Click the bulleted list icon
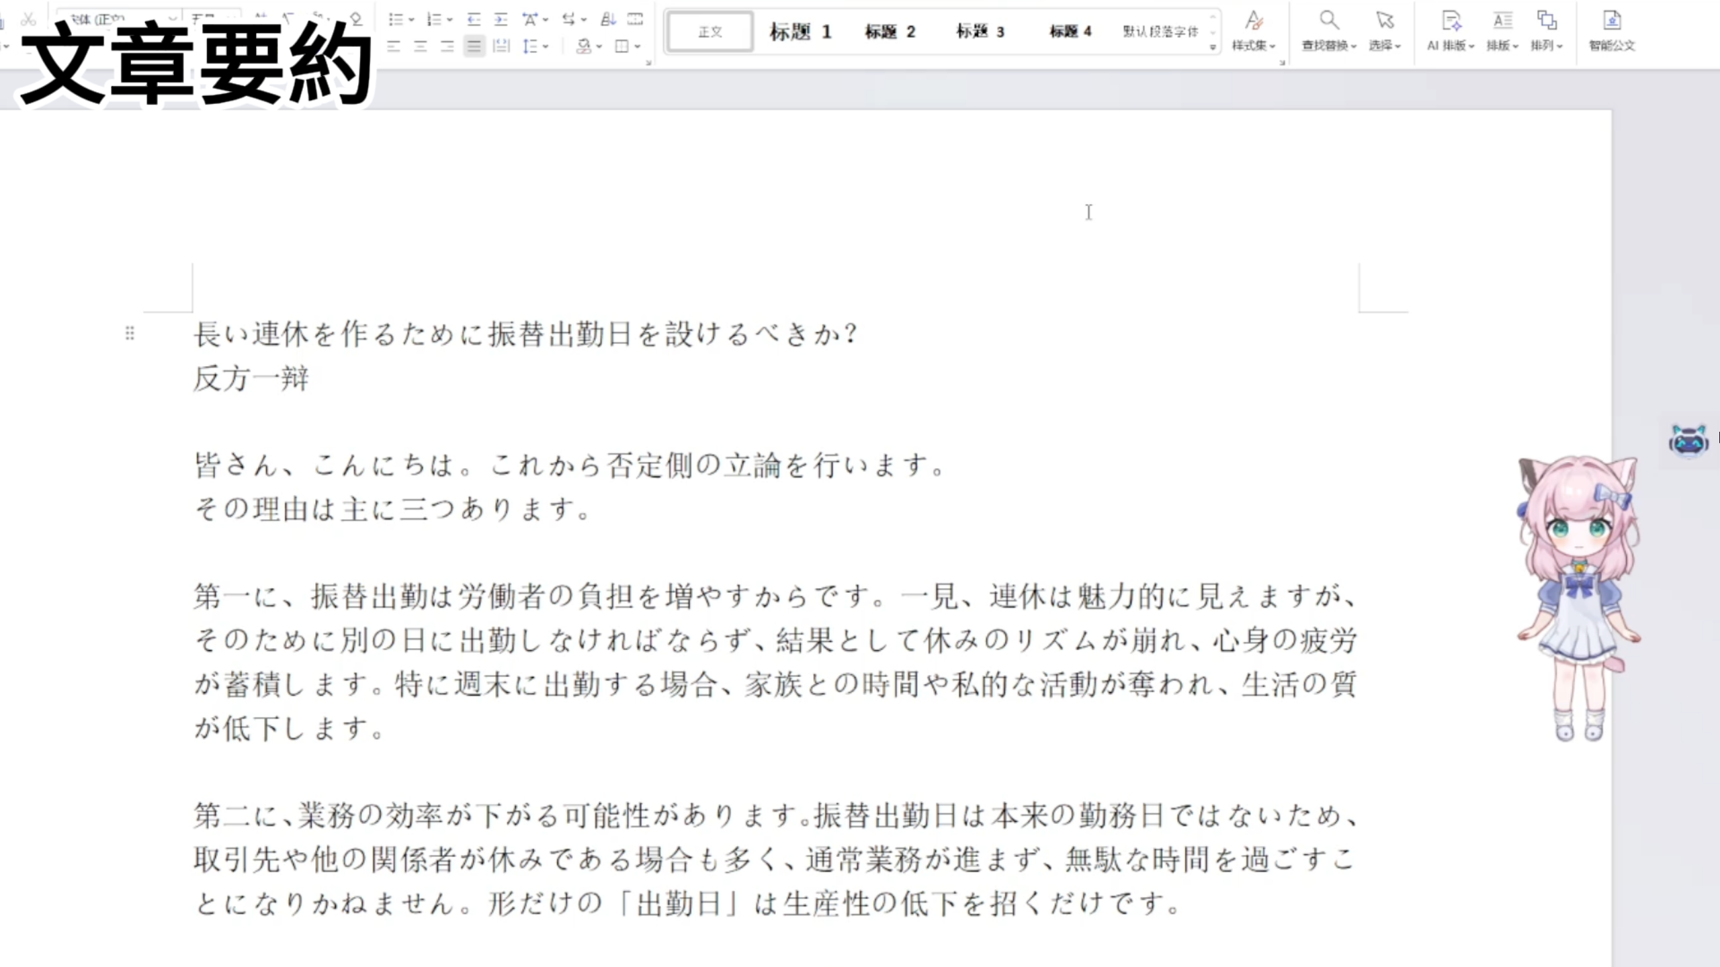This screenshot has height=967, width=1720. [396, 19]
